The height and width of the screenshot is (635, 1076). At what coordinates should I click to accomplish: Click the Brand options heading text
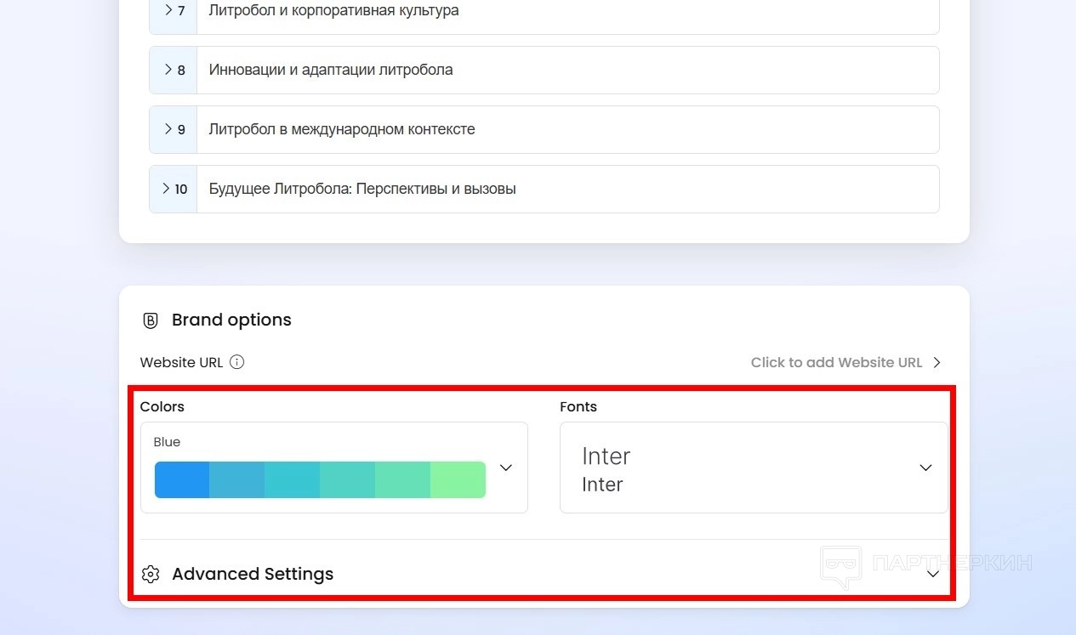tap(231, 320)
